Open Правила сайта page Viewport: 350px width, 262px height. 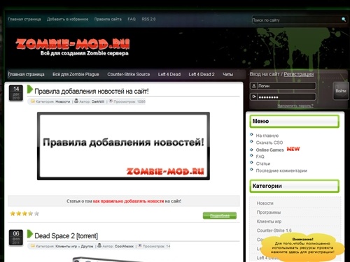point(108,20)
